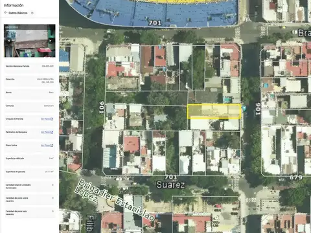Click the external-link icon in Croquis de Parcela row

click(x=52, y=119)
